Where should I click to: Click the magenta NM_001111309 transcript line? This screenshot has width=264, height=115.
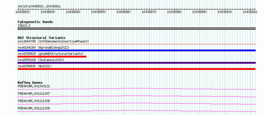click(136, 111)
